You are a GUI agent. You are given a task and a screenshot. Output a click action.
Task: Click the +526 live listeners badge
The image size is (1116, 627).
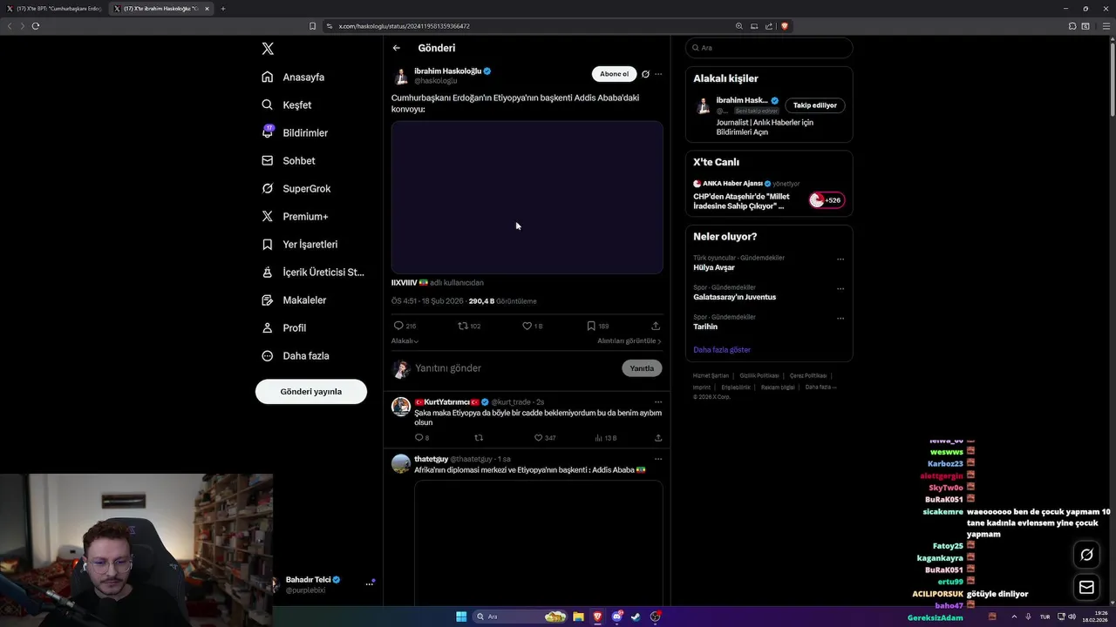826,200
